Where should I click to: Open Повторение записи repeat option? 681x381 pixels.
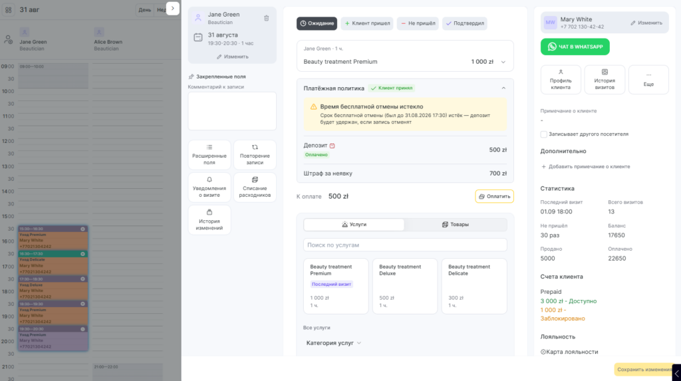pos(255,155)
